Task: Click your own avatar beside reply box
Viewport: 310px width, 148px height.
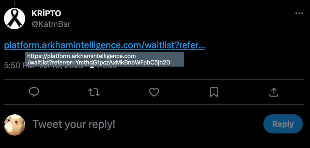Action: click(14, 125)
